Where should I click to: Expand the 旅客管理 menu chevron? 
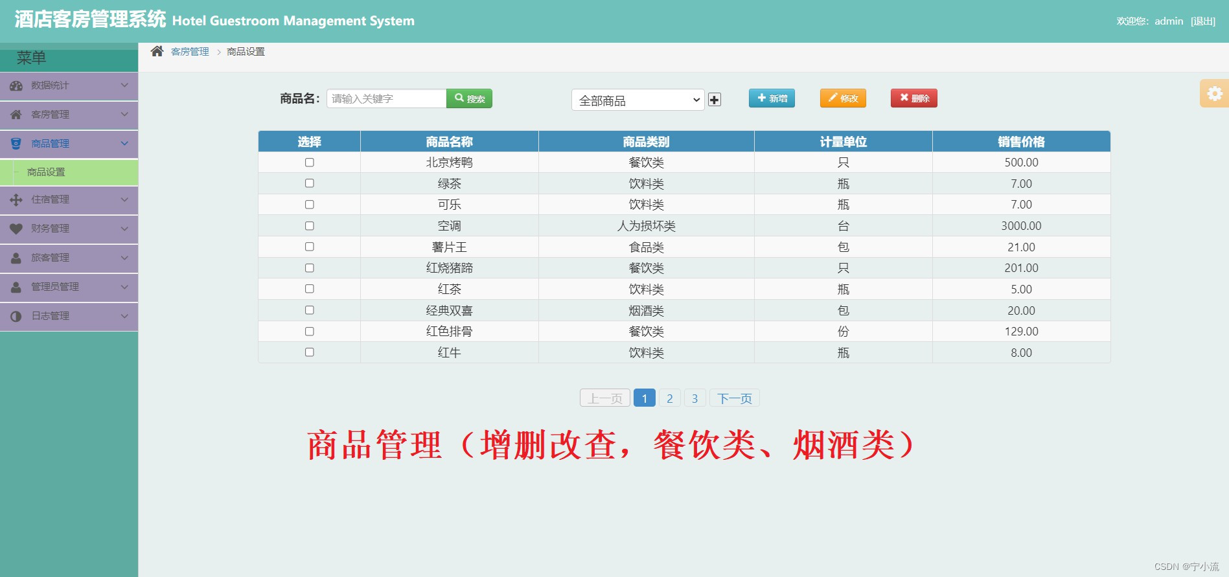pos(124,258)
